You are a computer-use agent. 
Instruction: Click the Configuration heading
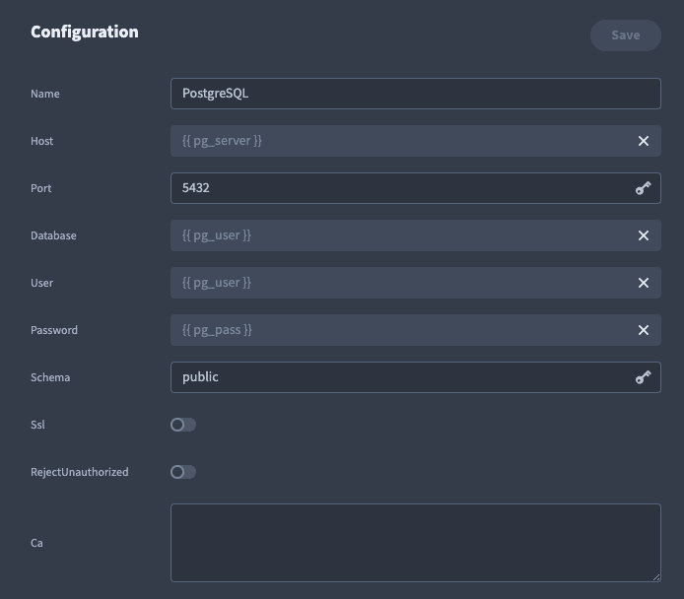pos(85,32)
